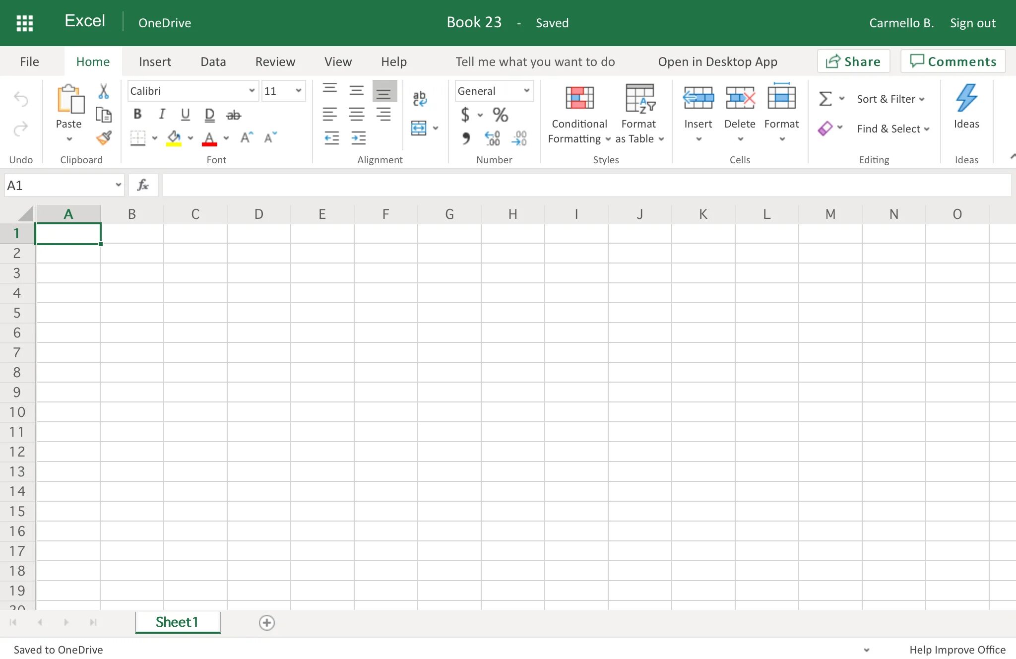Add a new sheet with plus button
This screenshot has width=1016, height=659.
coord(267,622)
